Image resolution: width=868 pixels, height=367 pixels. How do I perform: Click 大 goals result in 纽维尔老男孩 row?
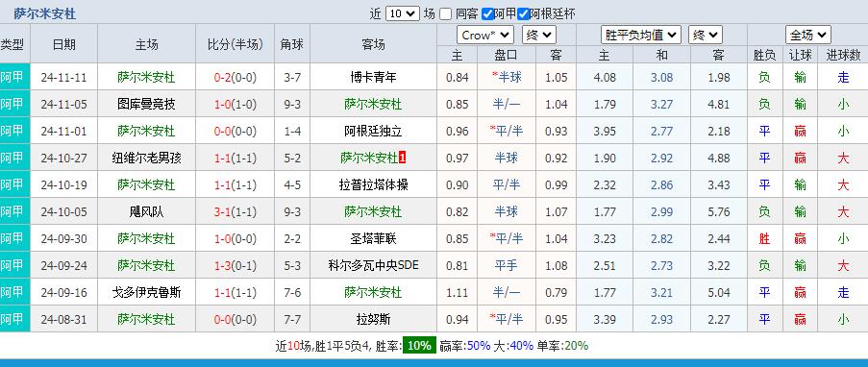843,159
